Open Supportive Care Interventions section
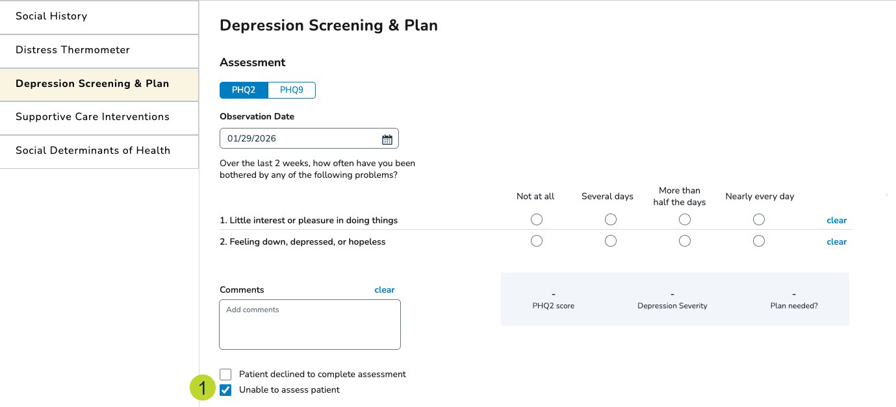The width and height of the screenshot is (896, 407). click(99, 117)
